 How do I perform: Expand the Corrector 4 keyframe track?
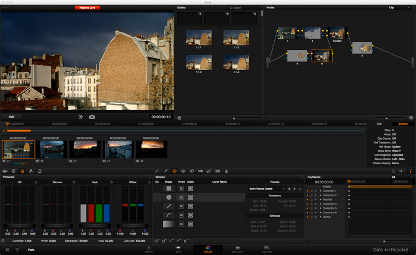pyautogui.click(x=321, y=204)
